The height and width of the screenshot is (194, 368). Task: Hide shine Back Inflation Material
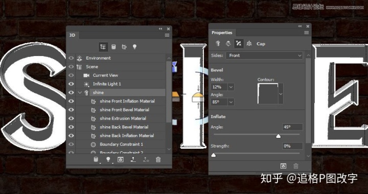tap(71, 136)
